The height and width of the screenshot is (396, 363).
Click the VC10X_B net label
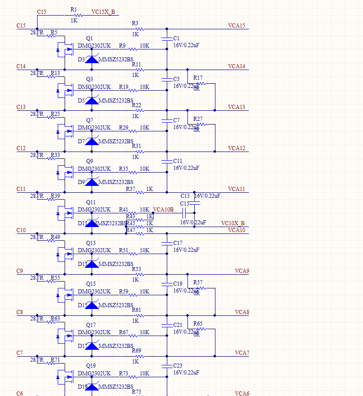click(233, 223)
